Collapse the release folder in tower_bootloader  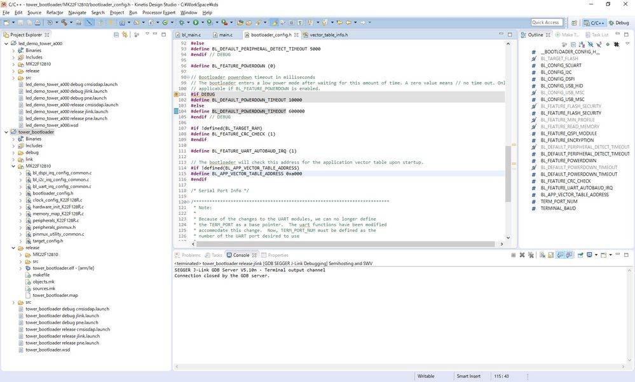click(13, 248)
